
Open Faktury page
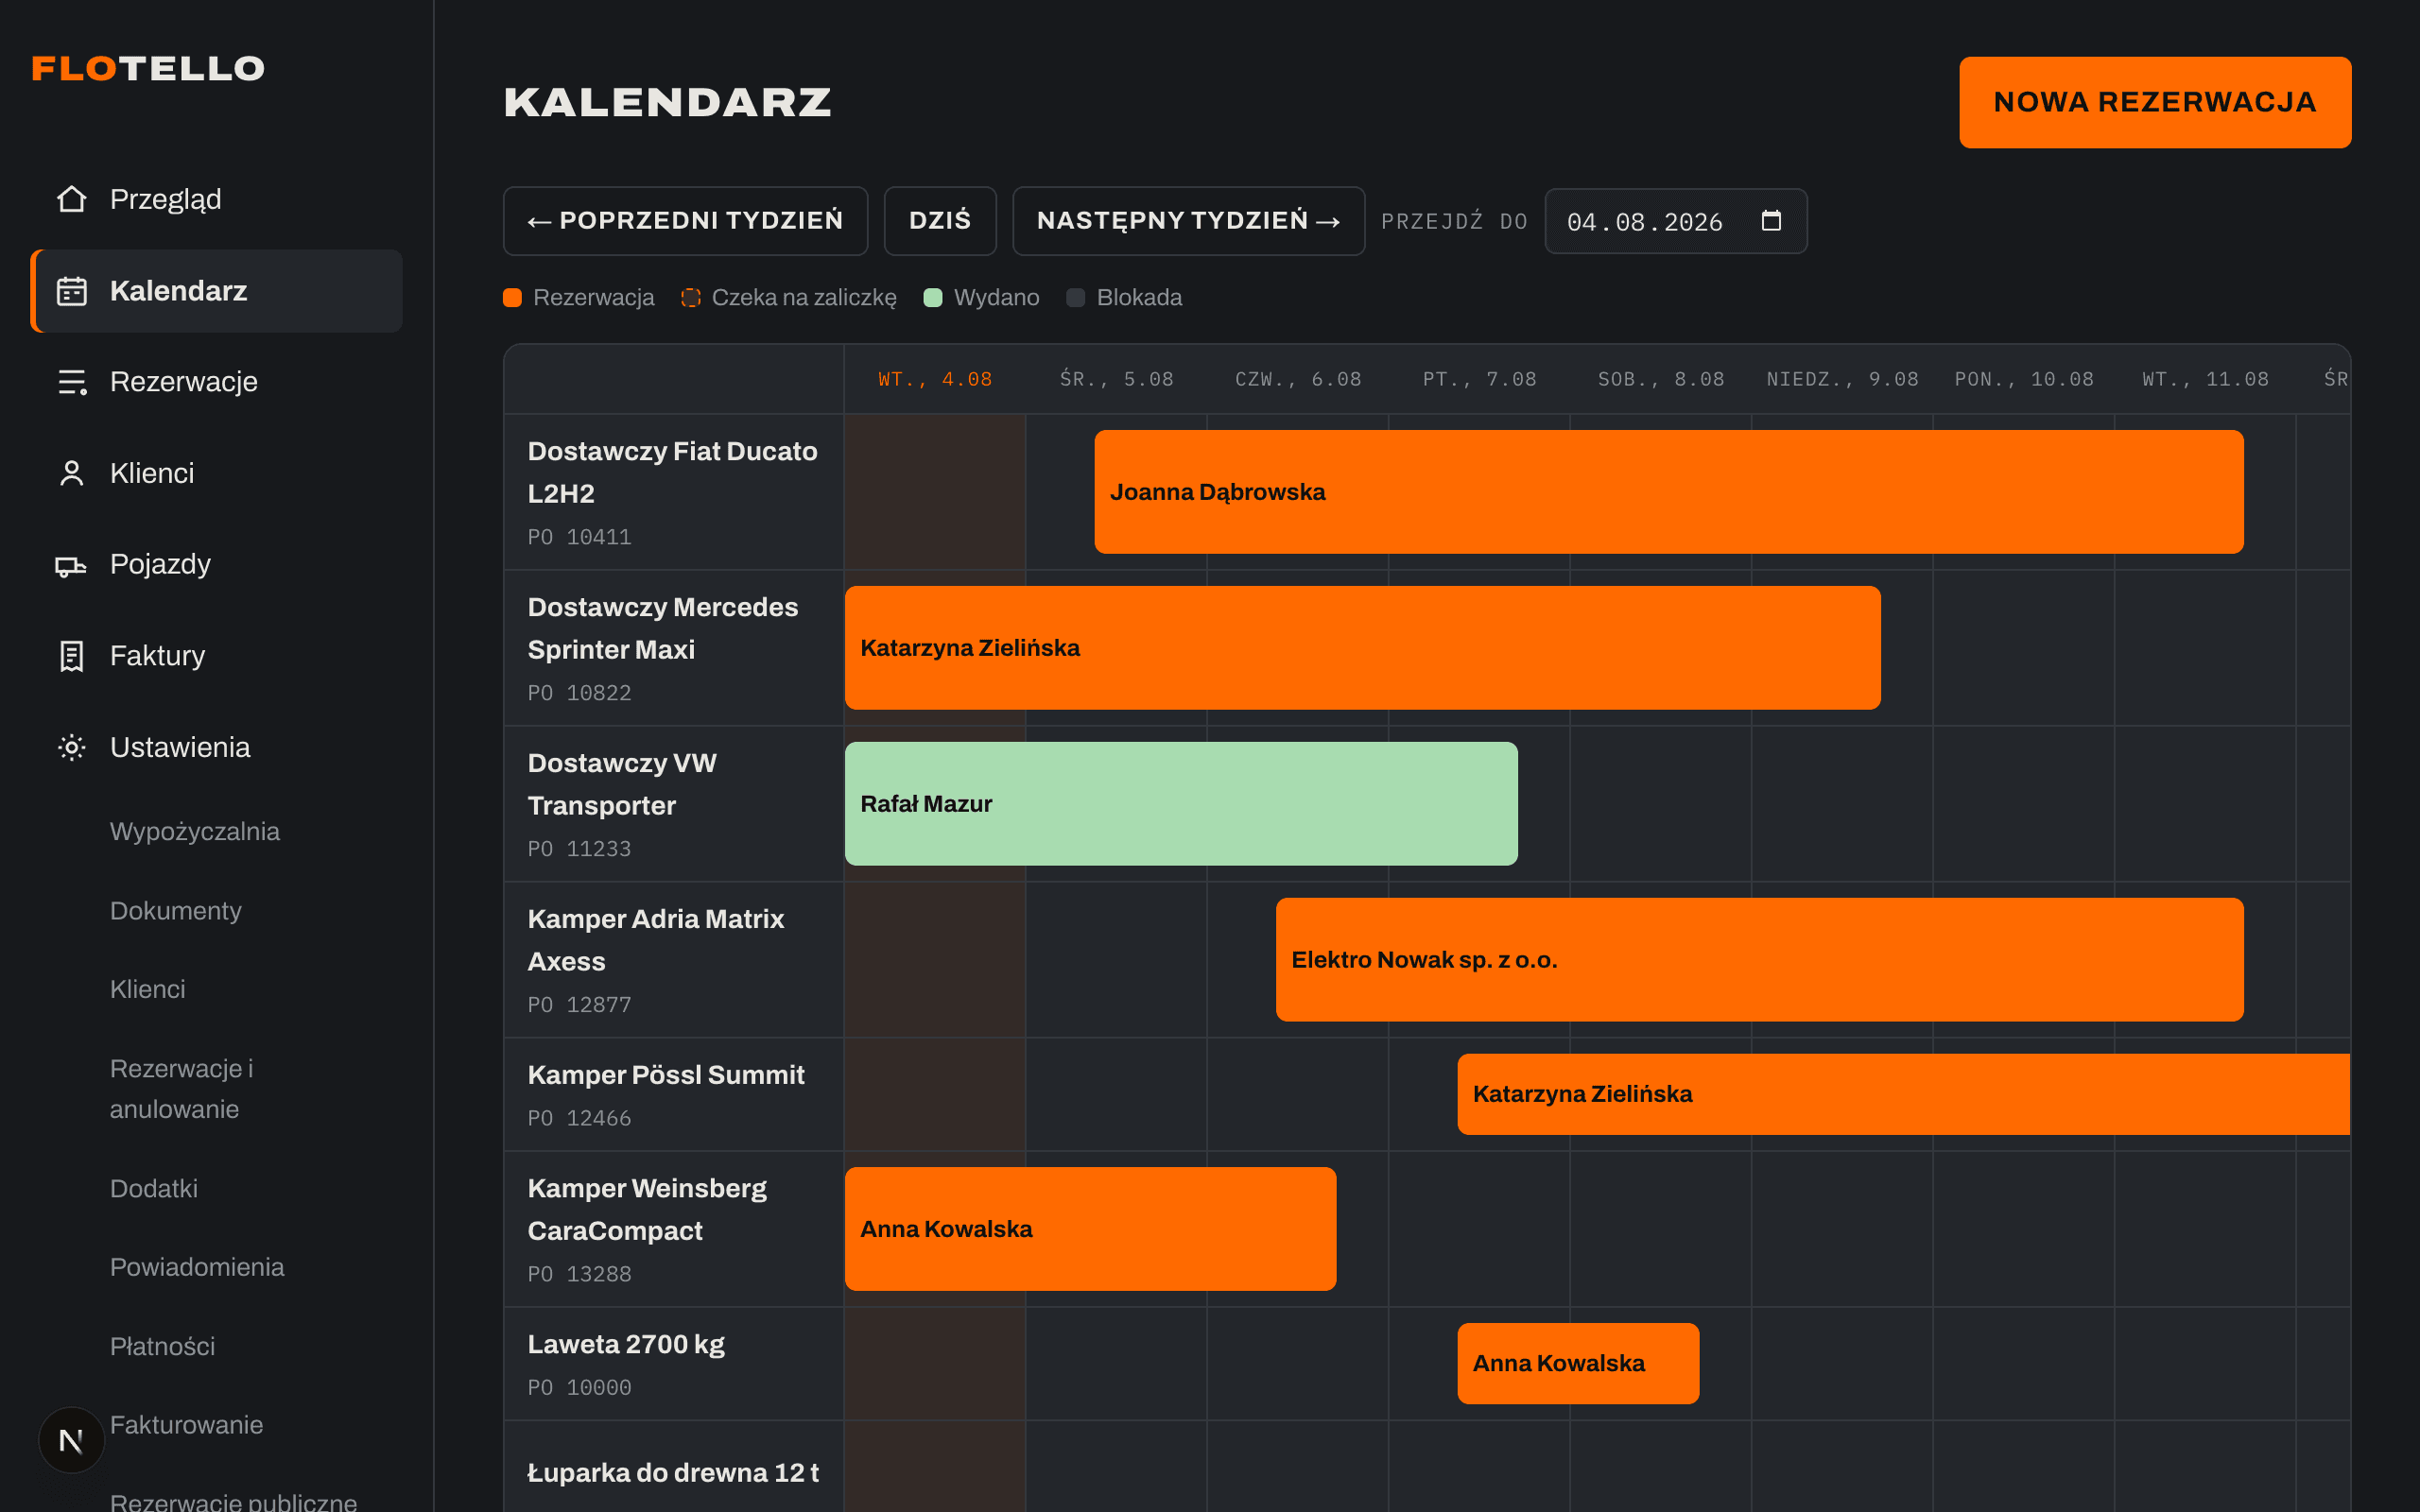pos(216,656)
